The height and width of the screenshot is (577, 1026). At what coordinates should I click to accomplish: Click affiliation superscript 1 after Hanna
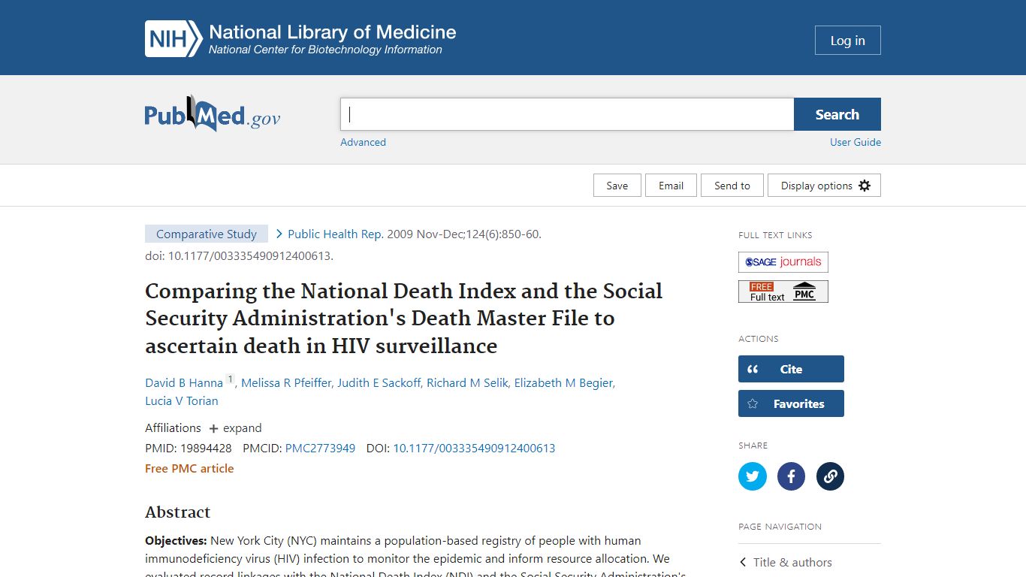coord(231,379)
